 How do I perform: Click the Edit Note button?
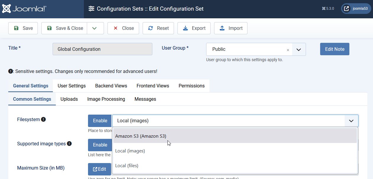click(x=335, y=49)
